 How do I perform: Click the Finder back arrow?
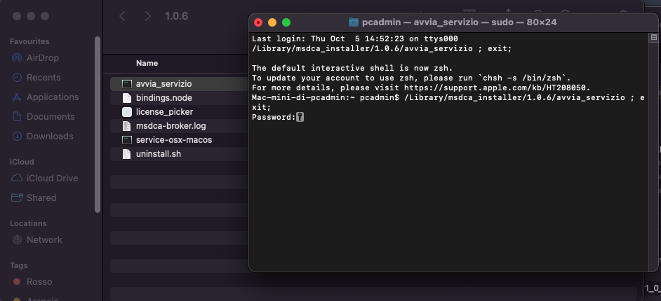pyautogui.click(x=122, y=16)
